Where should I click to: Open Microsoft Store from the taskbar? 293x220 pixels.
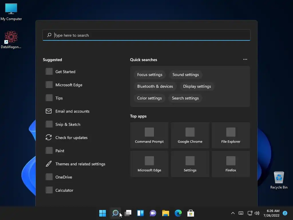pos(191,213)
